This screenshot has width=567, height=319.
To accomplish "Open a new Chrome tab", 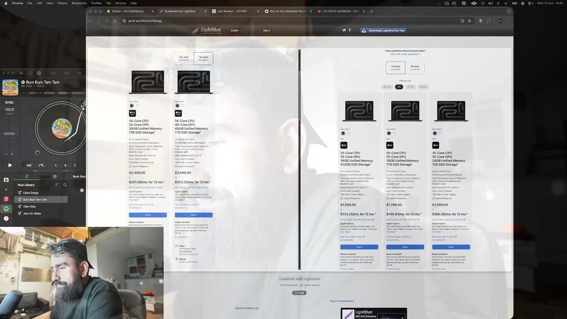I will 372,11.
